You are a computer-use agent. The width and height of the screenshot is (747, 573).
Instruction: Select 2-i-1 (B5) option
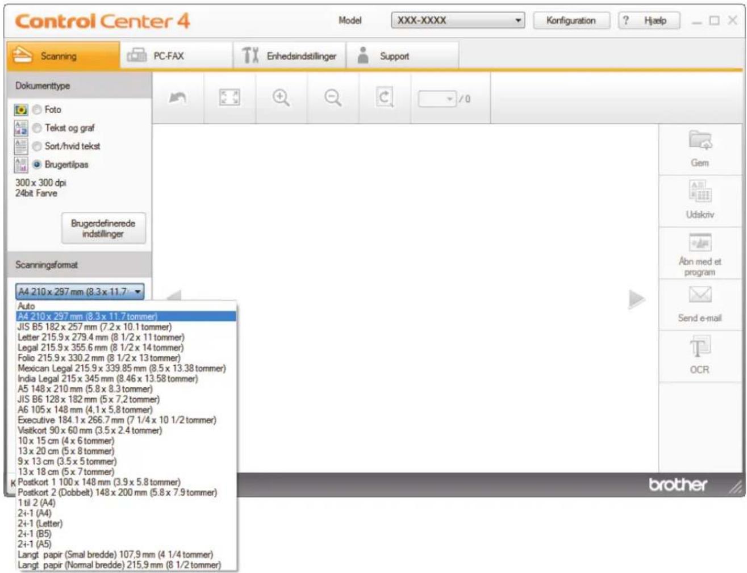[126, 534]
